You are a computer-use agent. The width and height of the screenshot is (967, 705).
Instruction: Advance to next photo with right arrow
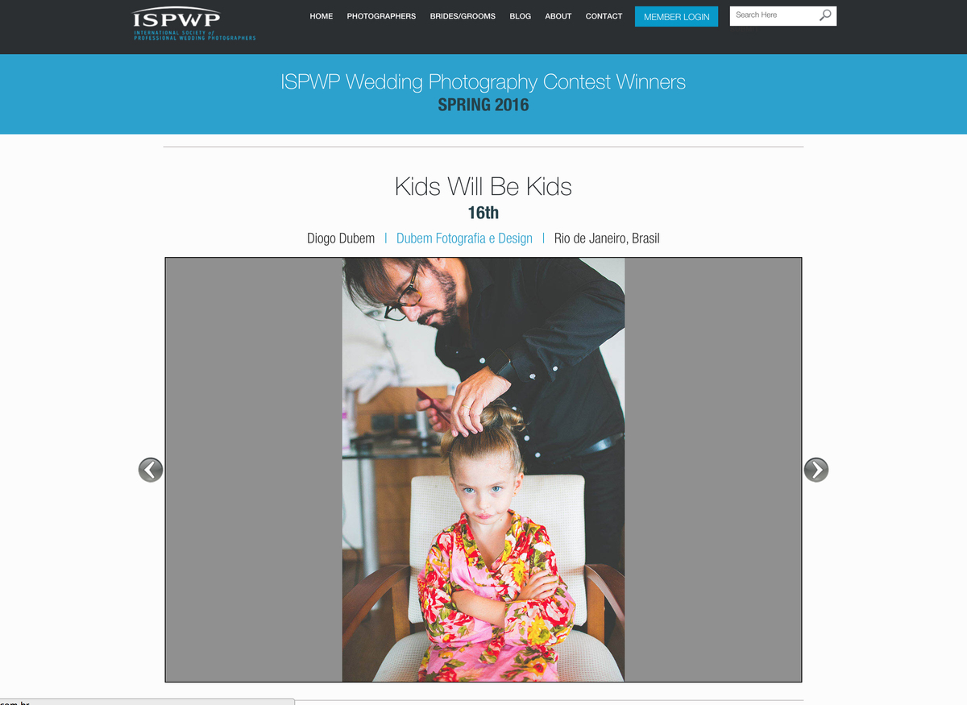[x=816, y=470]
